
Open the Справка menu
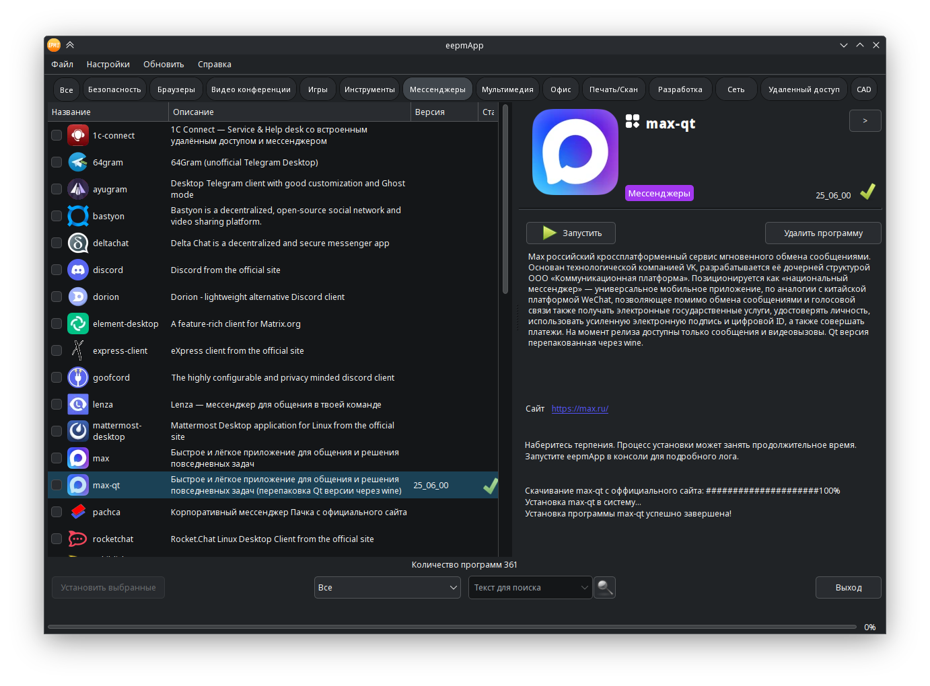click(x=215, y=65)
